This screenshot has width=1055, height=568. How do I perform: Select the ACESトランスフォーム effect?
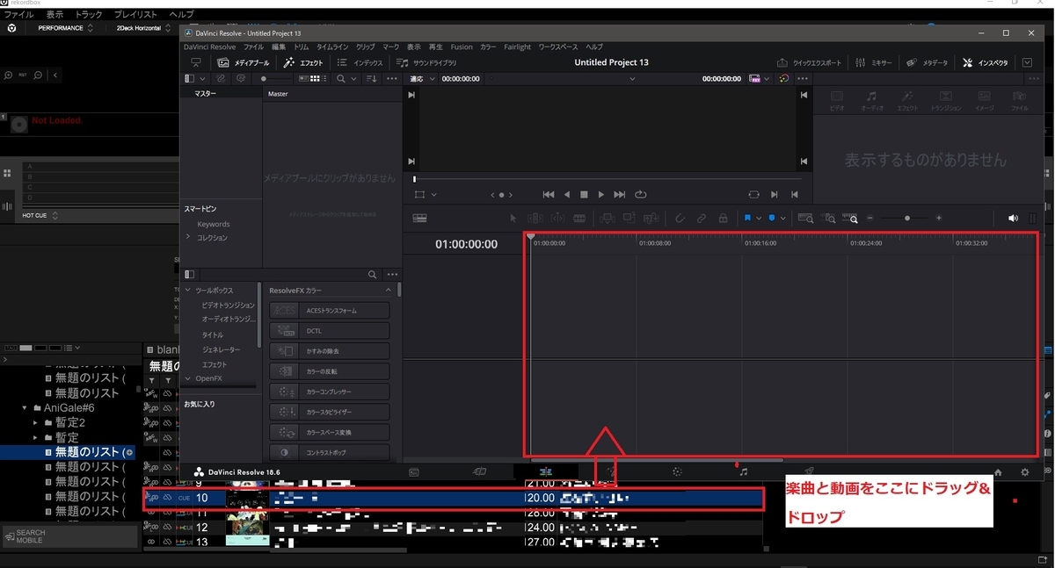330,310
